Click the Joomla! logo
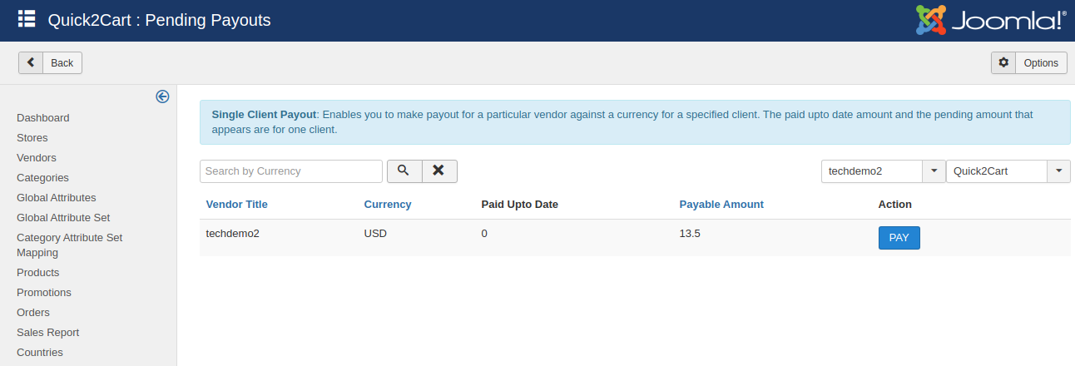1075x366 pixels. (991, 20)
